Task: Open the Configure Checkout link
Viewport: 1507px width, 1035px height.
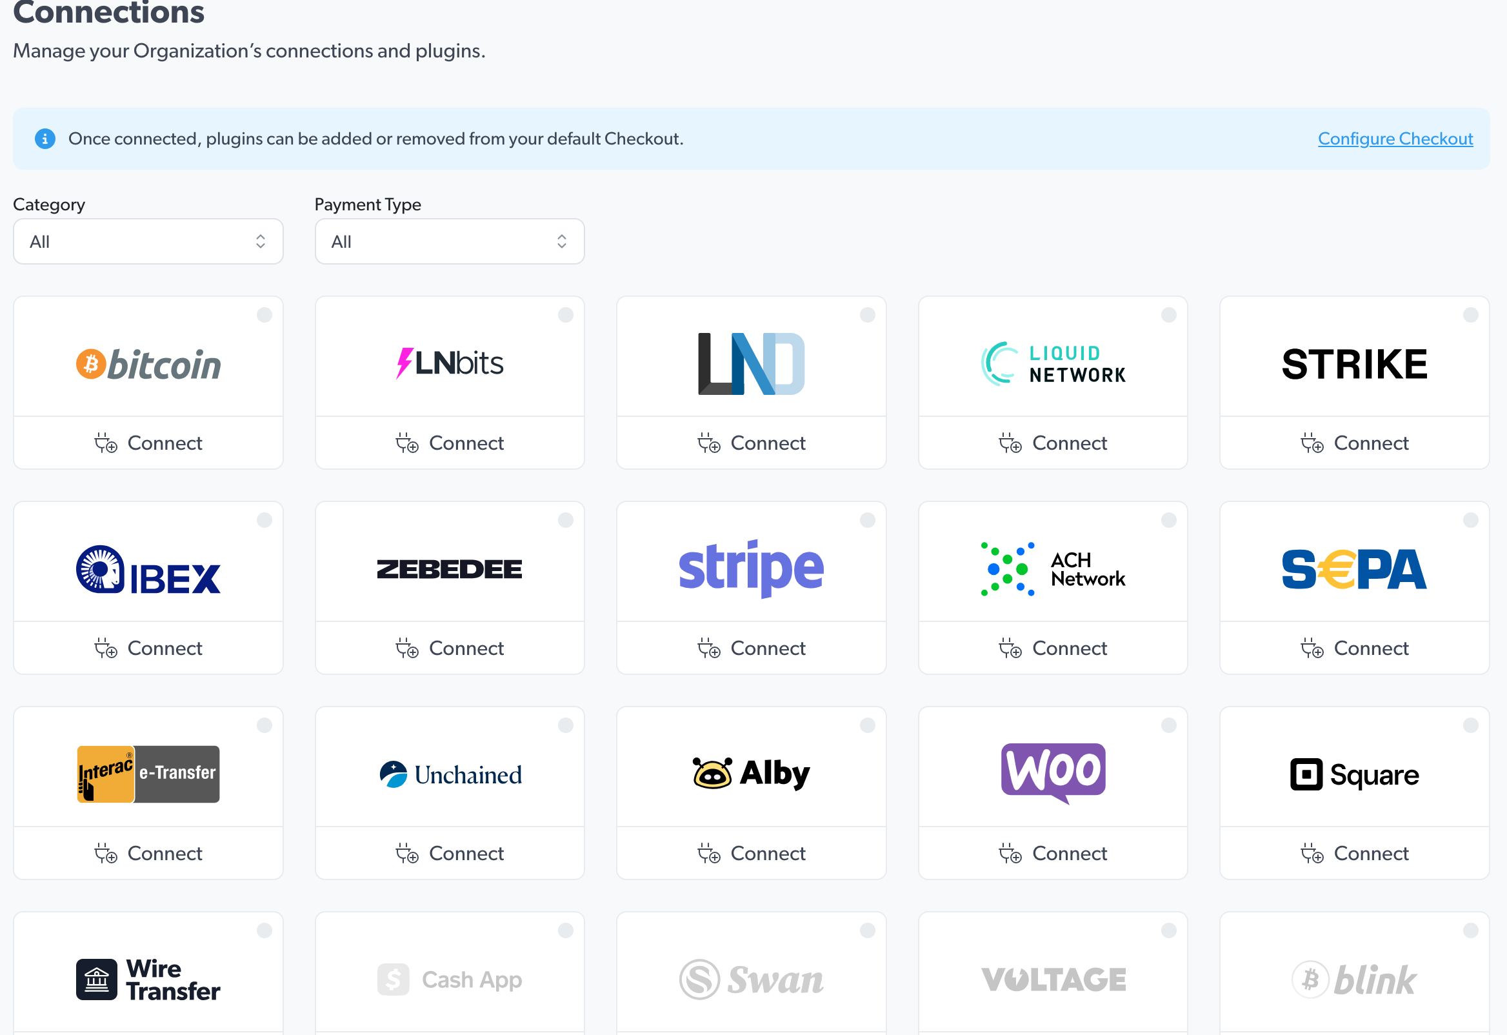Action: coord(1395,139)
